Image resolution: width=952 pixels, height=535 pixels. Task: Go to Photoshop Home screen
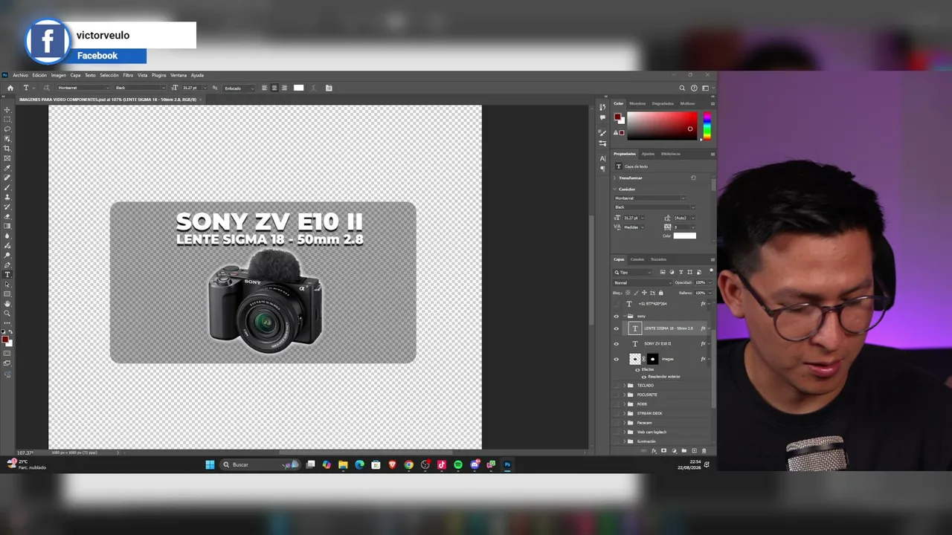point(10,88)
